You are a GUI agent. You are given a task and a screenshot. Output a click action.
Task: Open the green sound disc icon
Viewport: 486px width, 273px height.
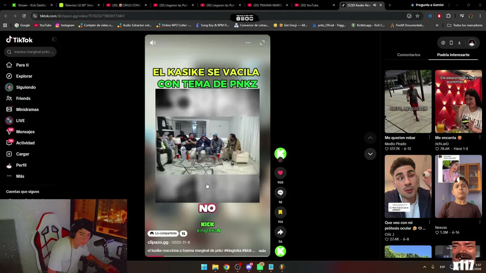[x=280, y=251]
